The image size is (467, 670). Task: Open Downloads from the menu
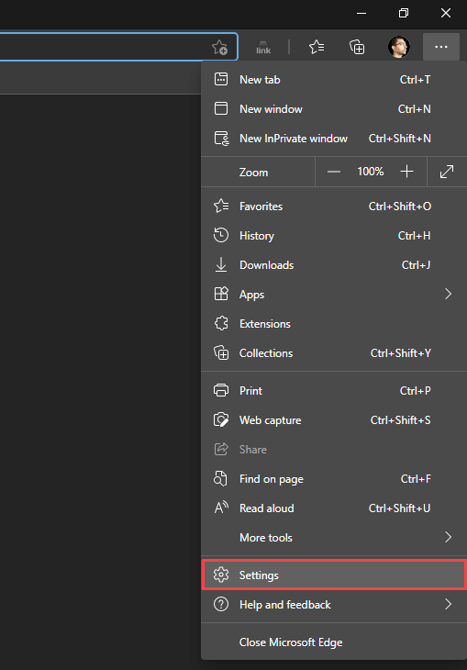[334, 265]
